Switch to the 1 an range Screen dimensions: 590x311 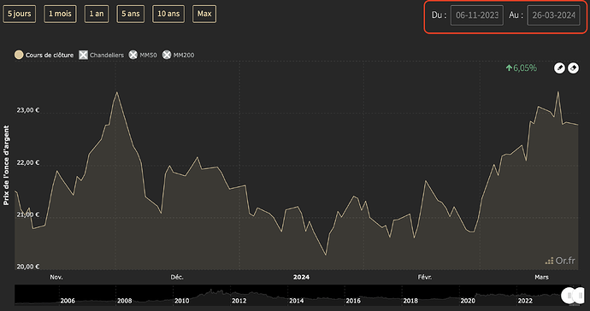pos(97,14)
